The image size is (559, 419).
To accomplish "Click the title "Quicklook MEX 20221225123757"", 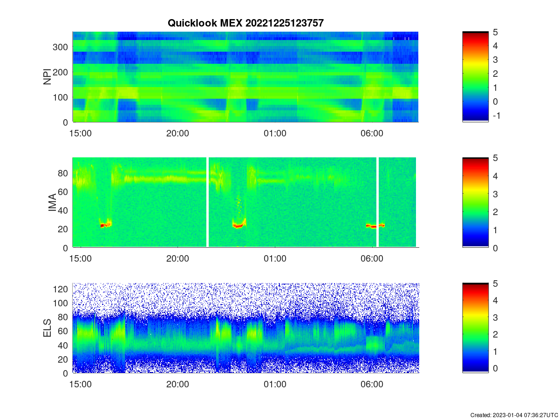I will point(245,23).
